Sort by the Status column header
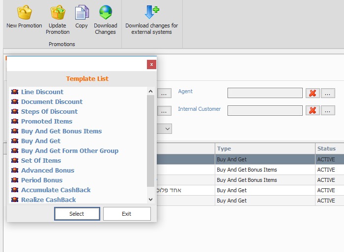The width and height of the screenshot is (344, 252). 326,149
